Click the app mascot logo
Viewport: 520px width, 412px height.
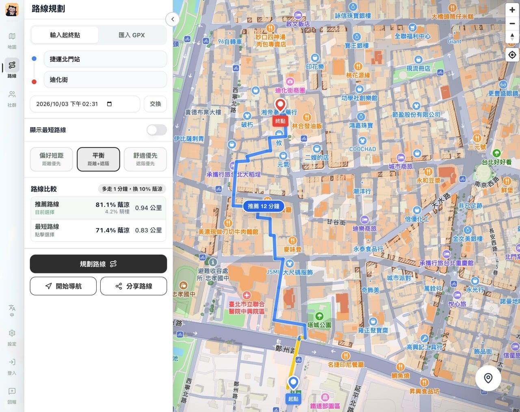pos(12,10)
